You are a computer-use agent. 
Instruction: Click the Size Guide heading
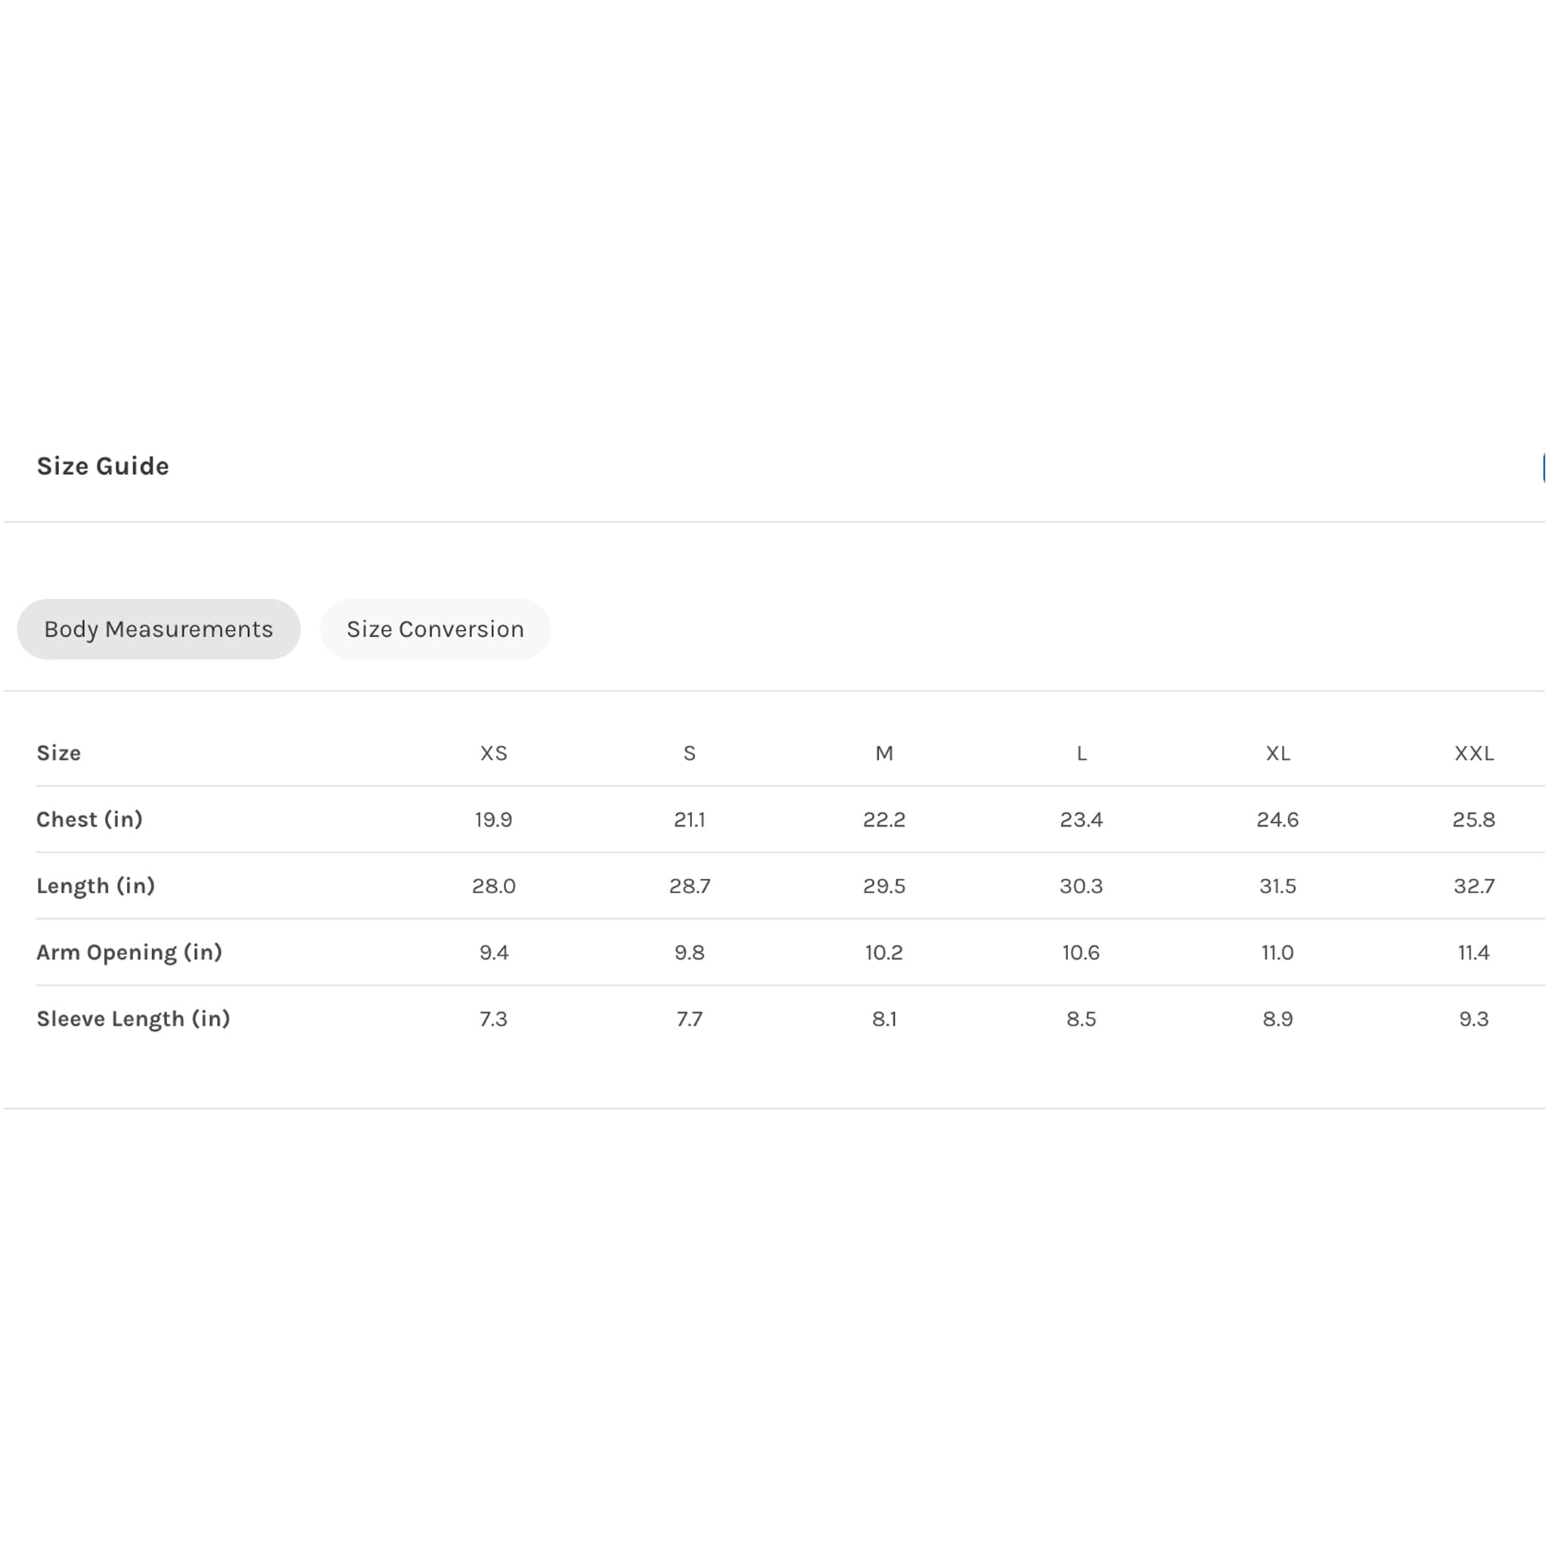[103, 466]
